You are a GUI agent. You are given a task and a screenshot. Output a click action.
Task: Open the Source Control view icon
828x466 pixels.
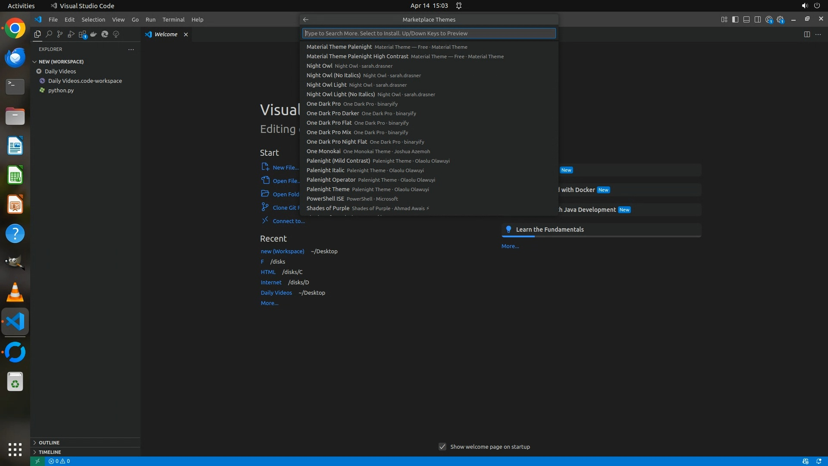[60, 34]
